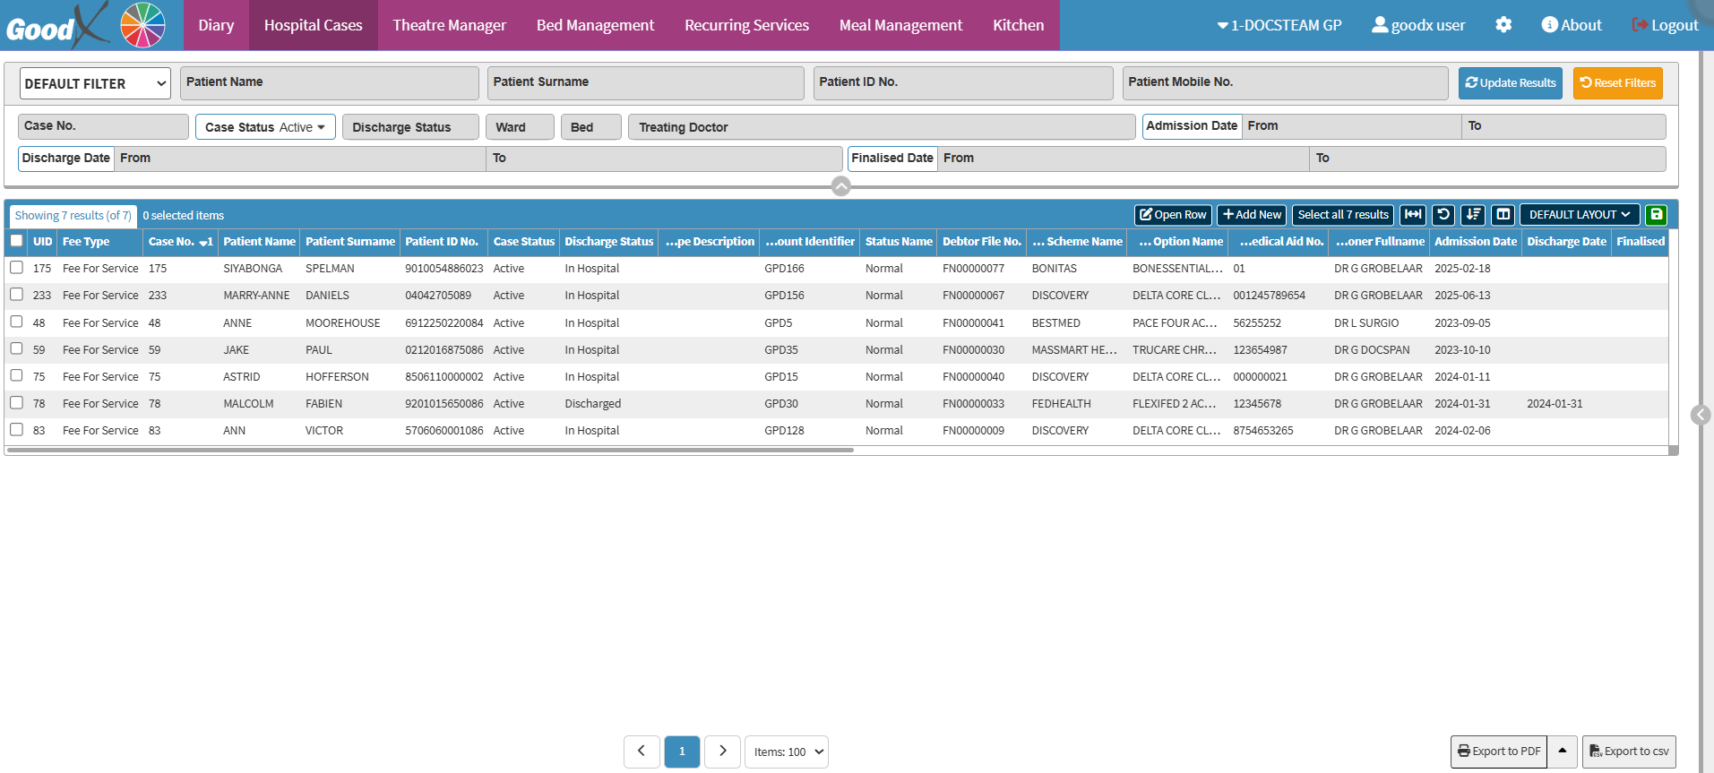Image resolution: width=1714 pixels, height=773 pixels.
Task: Open the settings gear icon
Action: 1503,25
